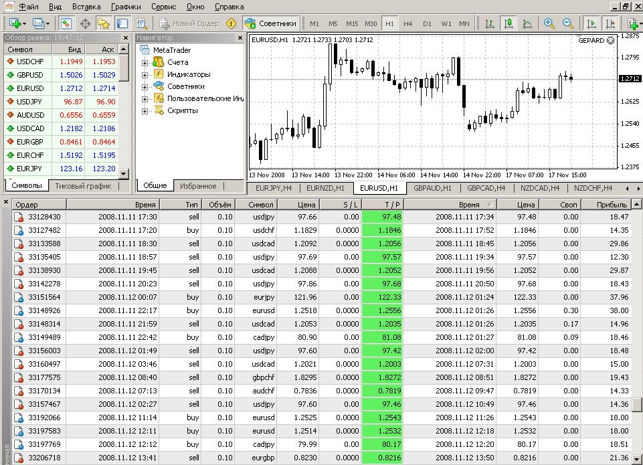643x465 pixels.
Task: Expand the Счета tree node
Action: click(145, 63)
